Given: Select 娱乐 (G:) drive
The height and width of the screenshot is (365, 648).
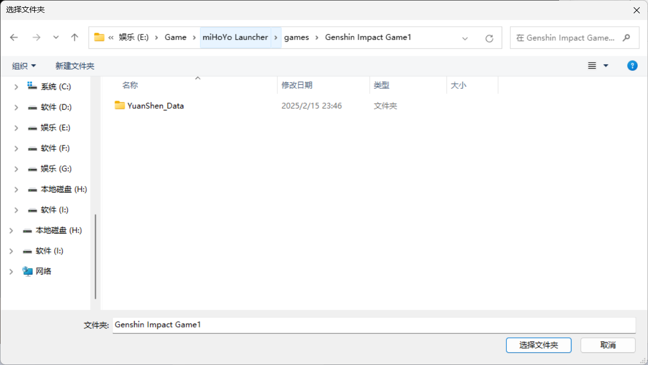Looking at the screenshot, I should click(x=56, y=169).
